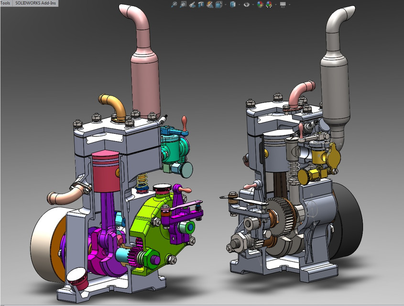Select the View Settings monitor icon
Image resolution: width=404 pixels, height=306 pixels.
point(283,4)
